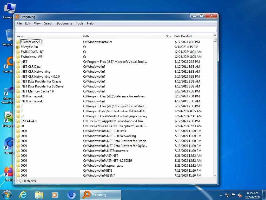Select the .NET folder icon
266x200 pixels.
18,61
